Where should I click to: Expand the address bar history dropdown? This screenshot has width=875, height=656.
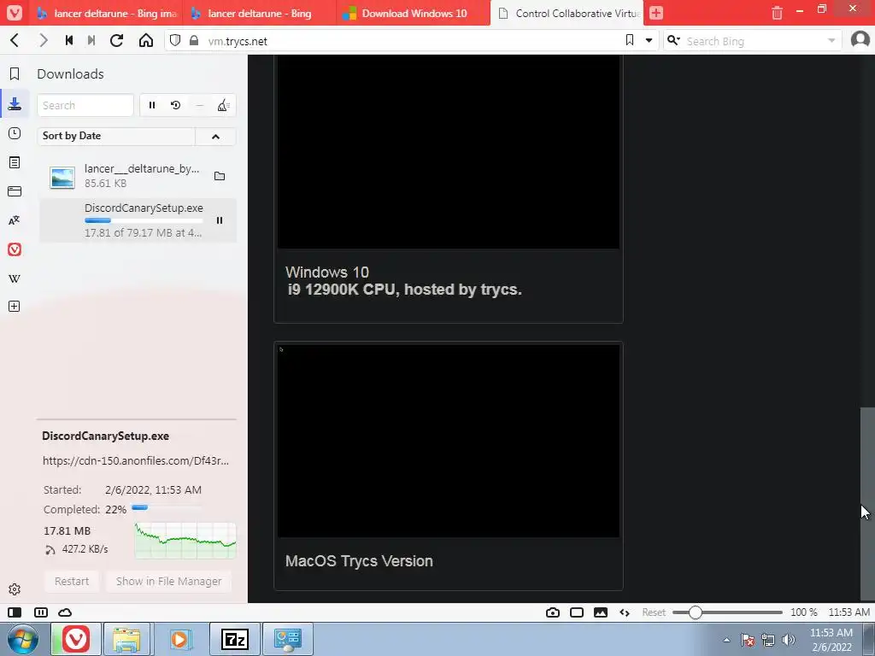(x=649, y=40)
